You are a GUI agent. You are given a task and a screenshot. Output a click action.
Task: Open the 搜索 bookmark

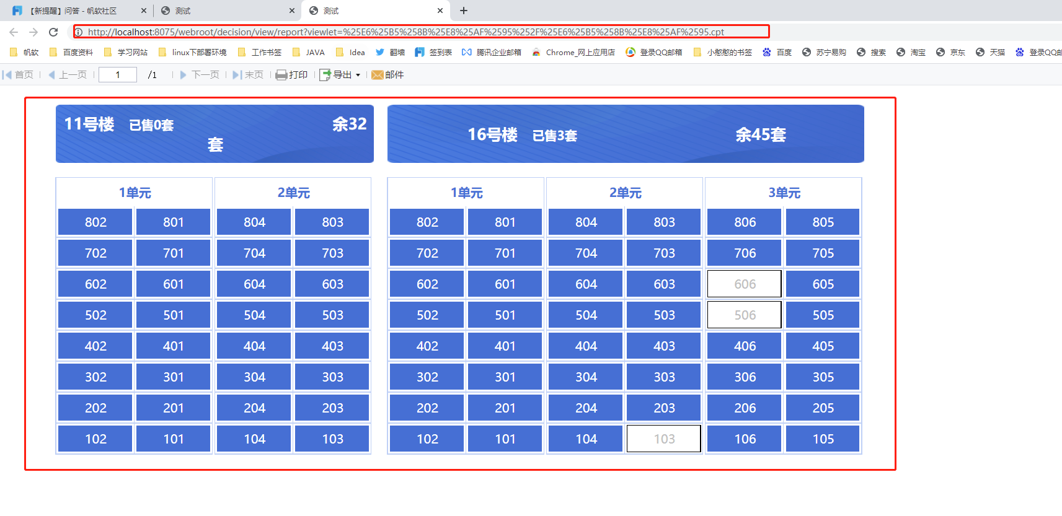tap(872, 53)
